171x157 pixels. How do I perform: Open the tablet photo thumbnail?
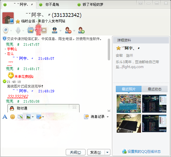[x=129, y=124]
